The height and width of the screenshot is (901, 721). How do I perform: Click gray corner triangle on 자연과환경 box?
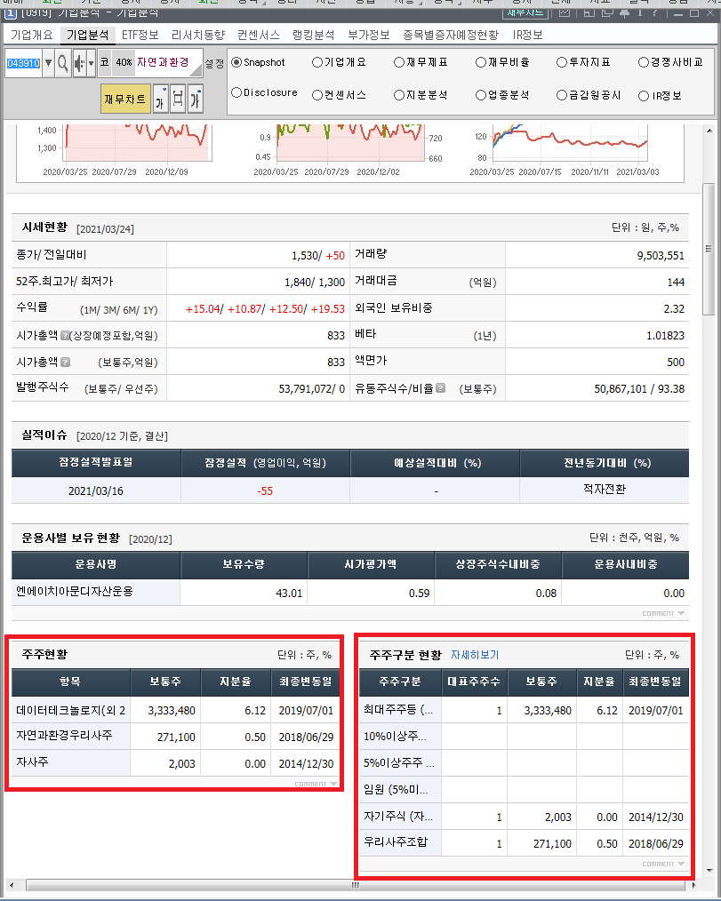pyautogui.click(x=197, y=70)
